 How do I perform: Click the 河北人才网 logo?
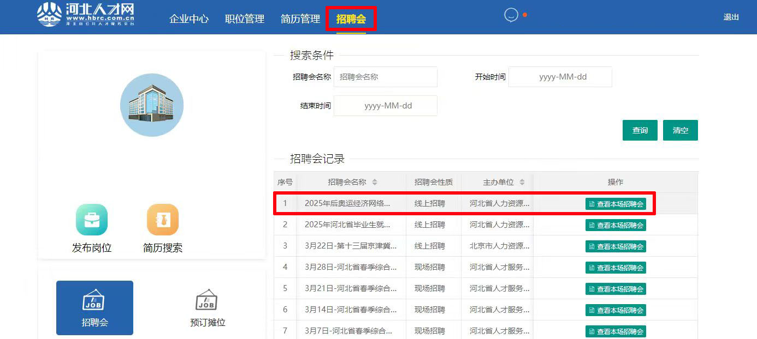point(85,15)
